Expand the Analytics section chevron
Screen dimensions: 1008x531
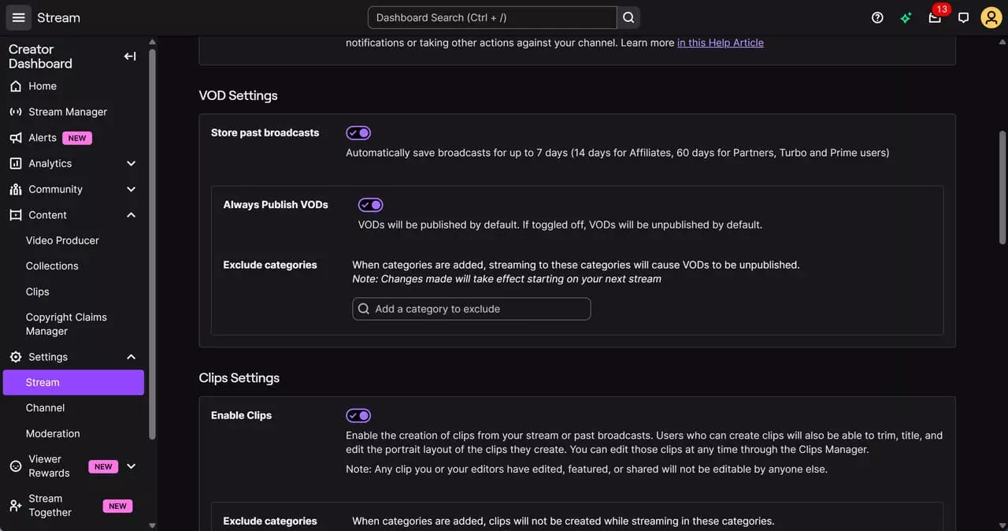coord(131,163)
